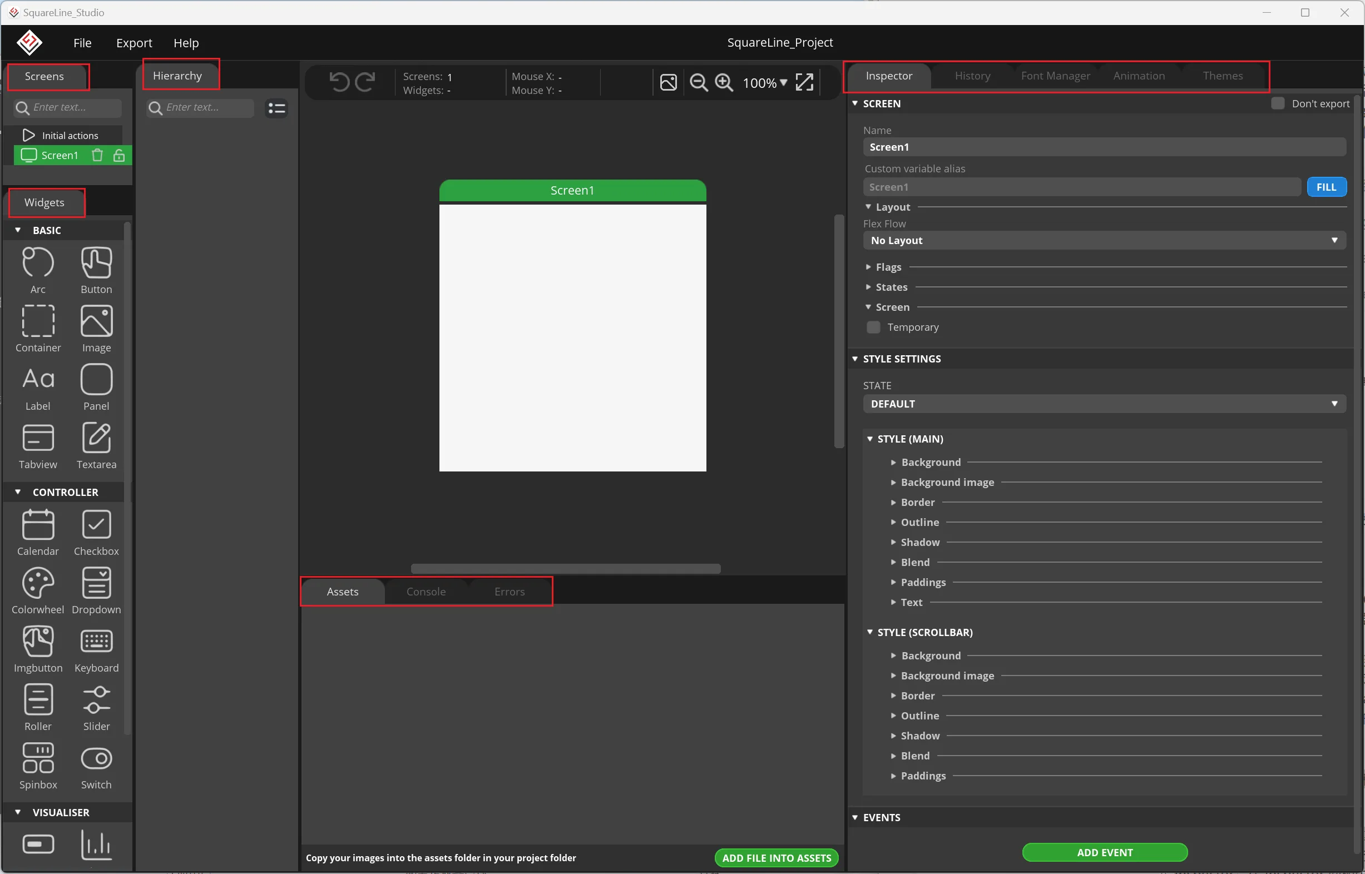Switch to the Themes tab
Image resolution: width=1365 pixels, height=874 pixels.
point(1223,76)
